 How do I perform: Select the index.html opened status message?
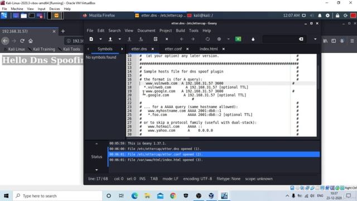214,160
